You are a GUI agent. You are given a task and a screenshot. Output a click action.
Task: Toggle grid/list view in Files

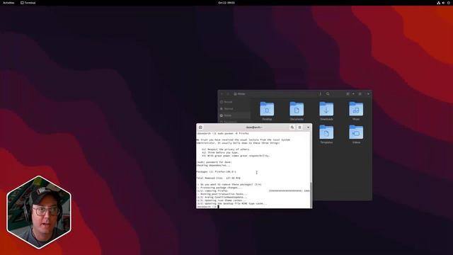point(348,93)
